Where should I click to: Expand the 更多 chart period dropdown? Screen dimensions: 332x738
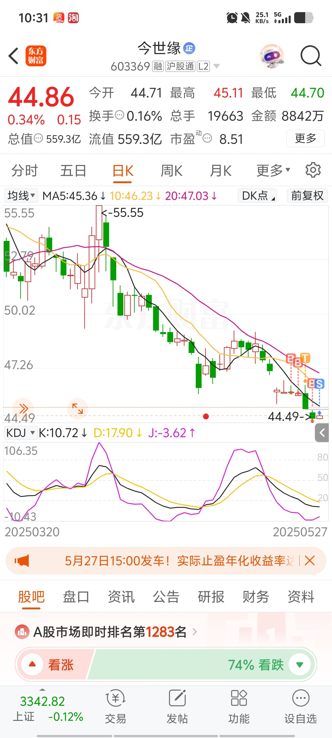(273, 171)
